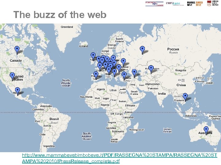Click the pin over Ukraine label
This screenshot has height=165, width=221.
click(x=123, y=62)
